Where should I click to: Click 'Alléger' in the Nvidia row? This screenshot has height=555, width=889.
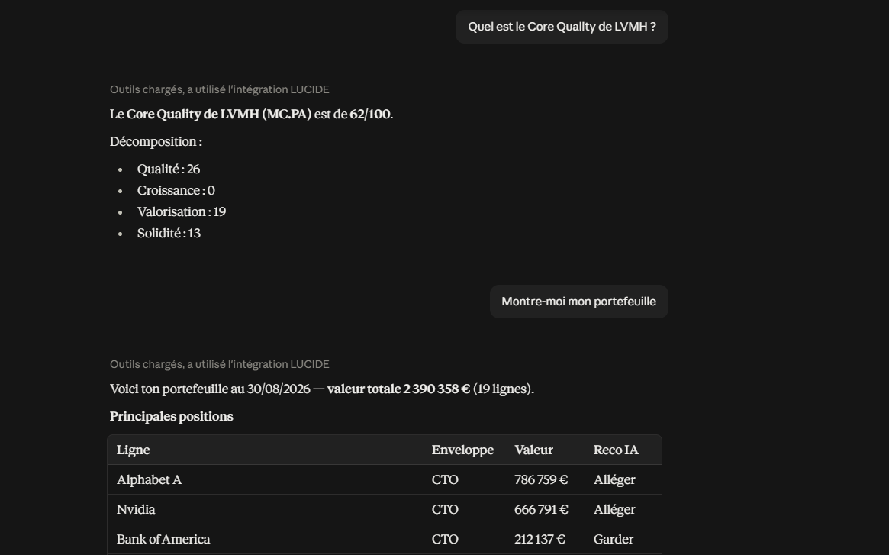point(614,510)
